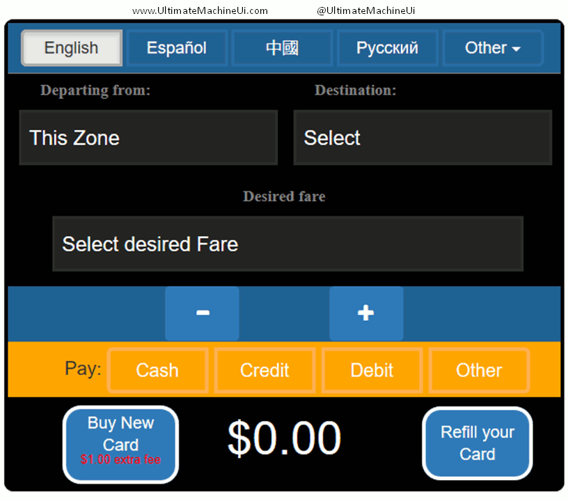Open the Destination Select dropdown
Image resolution: width=568 pixels, height=501 pixels.
(x=423, y=138)
